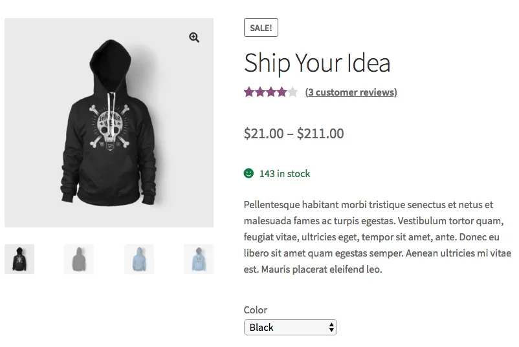
Task: Click the SALE! badge
Action: 261,28
